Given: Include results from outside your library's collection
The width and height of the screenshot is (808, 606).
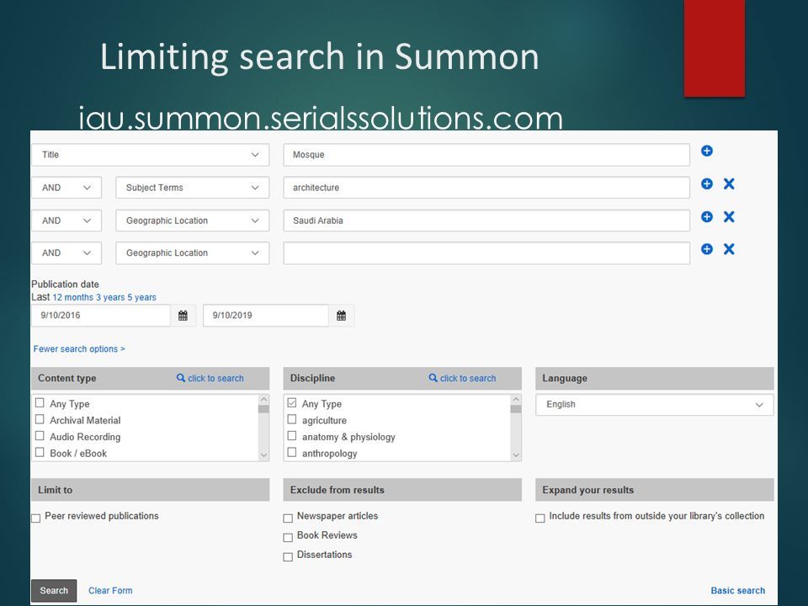Looking at the screenshot, I should 540,518.
